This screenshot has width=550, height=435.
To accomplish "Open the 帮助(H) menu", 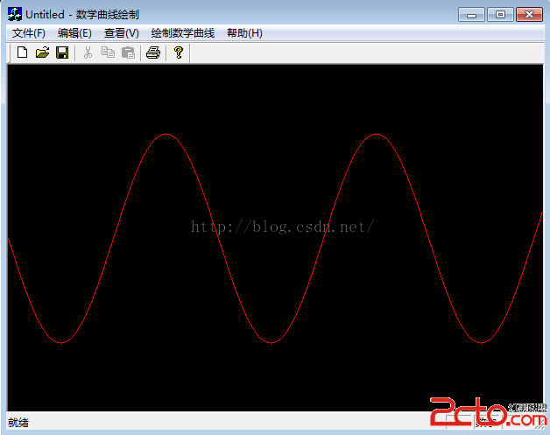I will coord(244,33).
